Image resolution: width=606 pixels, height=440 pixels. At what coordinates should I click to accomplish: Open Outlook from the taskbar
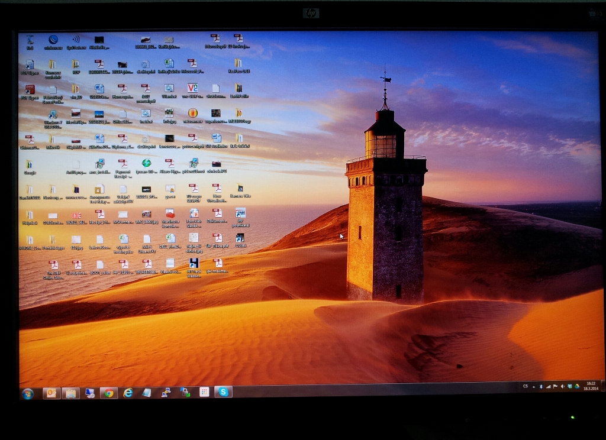tap(51, 393)
